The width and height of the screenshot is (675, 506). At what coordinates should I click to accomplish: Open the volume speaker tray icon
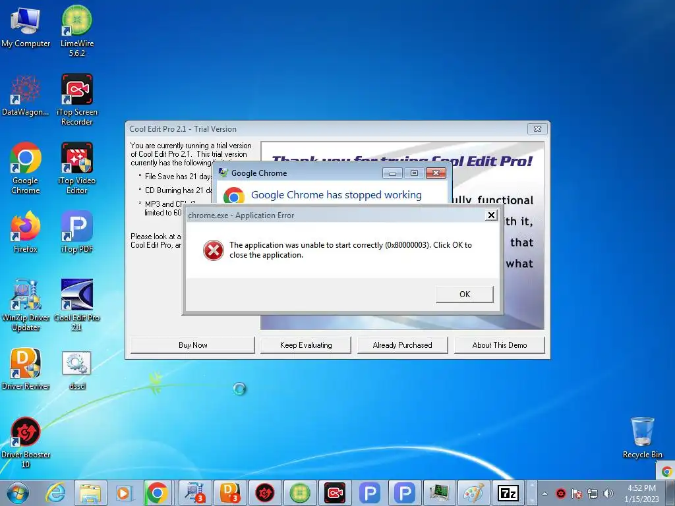point(608,494)
